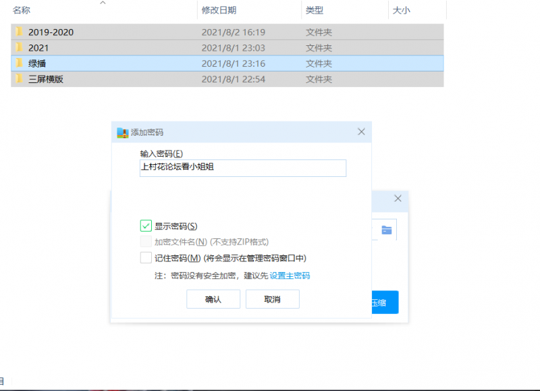Toggle the 加密文件名 checkbox

click(146, 242)
